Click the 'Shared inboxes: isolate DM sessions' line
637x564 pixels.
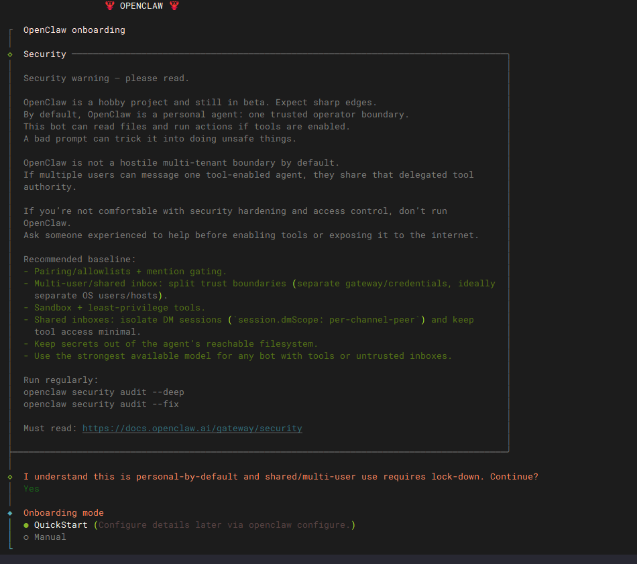pos(249,320)
